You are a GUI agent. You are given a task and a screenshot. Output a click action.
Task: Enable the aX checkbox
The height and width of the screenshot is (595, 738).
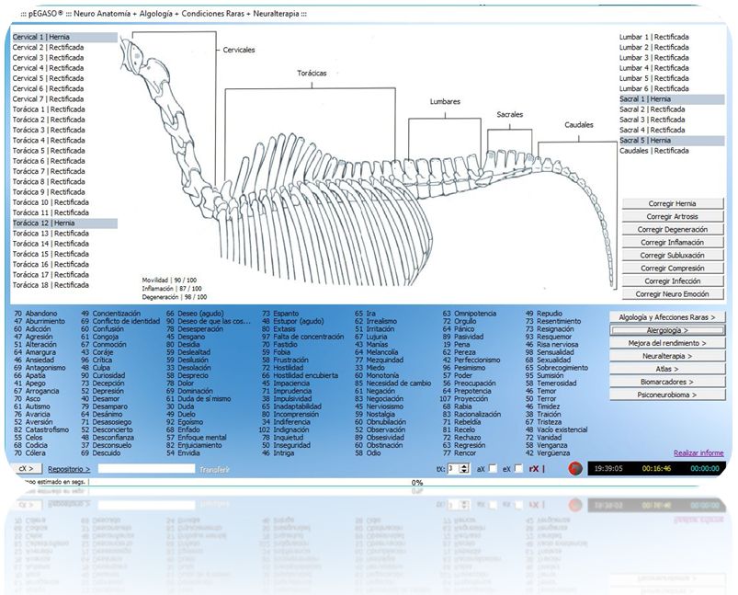(x=493, y=468)
